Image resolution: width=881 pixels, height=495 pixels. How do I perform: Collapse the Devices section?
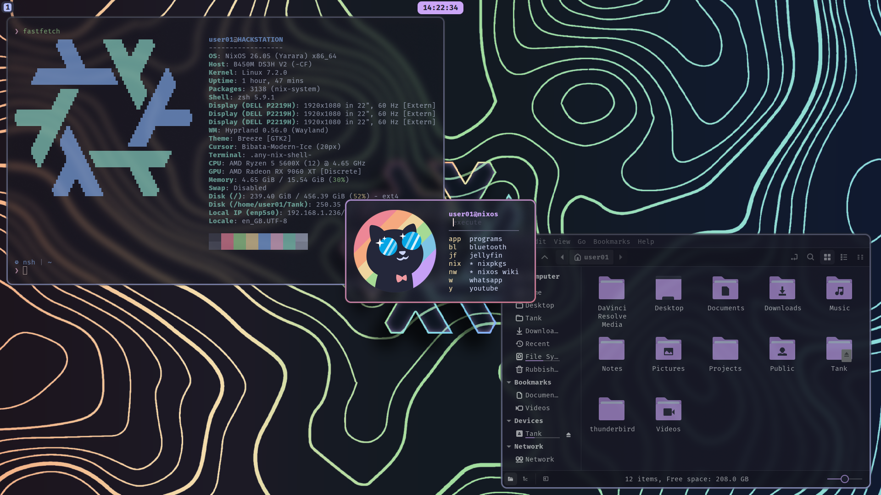[509, 421]
